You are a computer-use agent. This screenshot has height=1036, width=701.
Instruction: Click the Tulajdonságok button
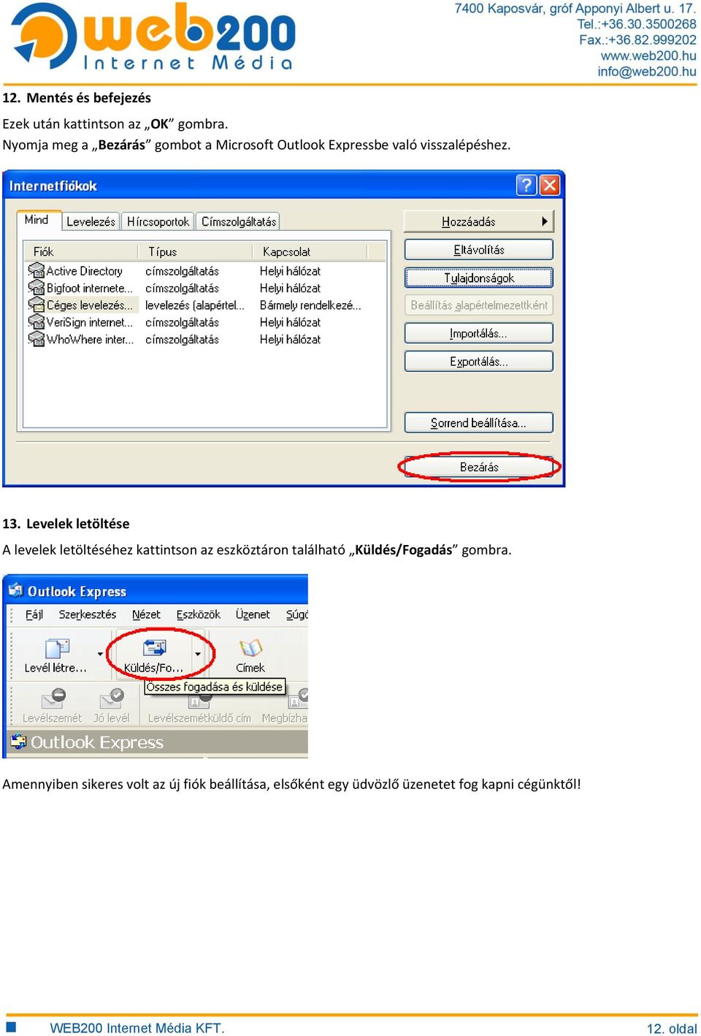tap(479, 278)
